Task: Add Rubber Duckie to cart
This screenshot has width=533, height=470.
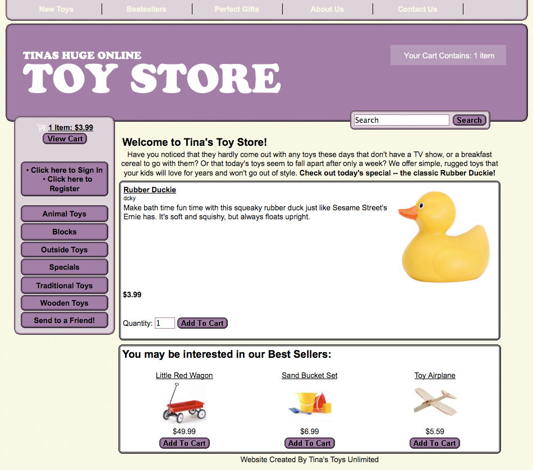Action: (x=203, y=323)
